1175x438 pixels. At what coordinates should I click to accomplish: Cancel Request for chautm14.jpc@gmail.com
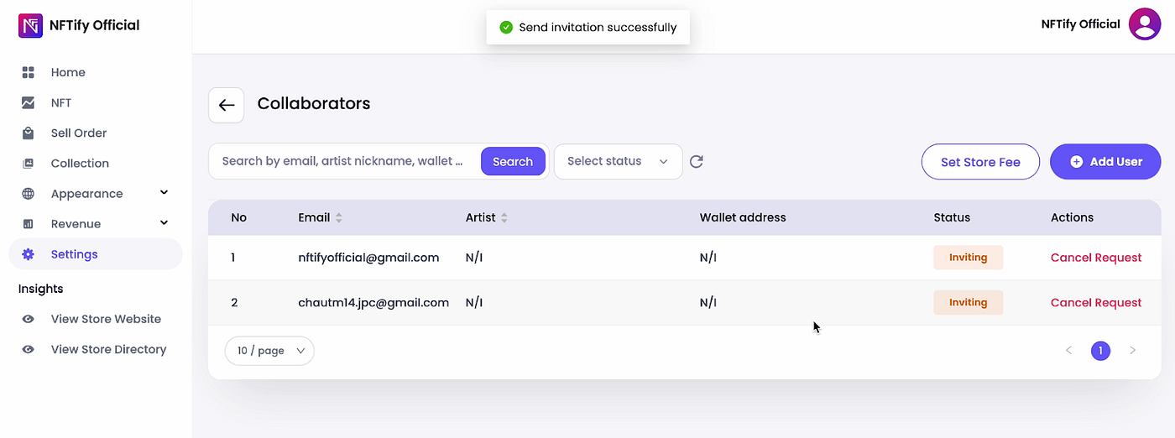1095,302
